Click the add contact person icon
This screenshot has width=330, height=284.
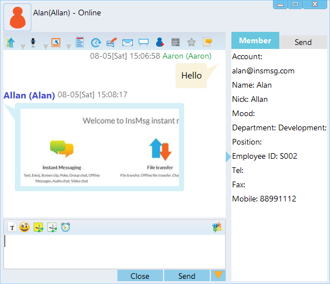coord(160,42)
